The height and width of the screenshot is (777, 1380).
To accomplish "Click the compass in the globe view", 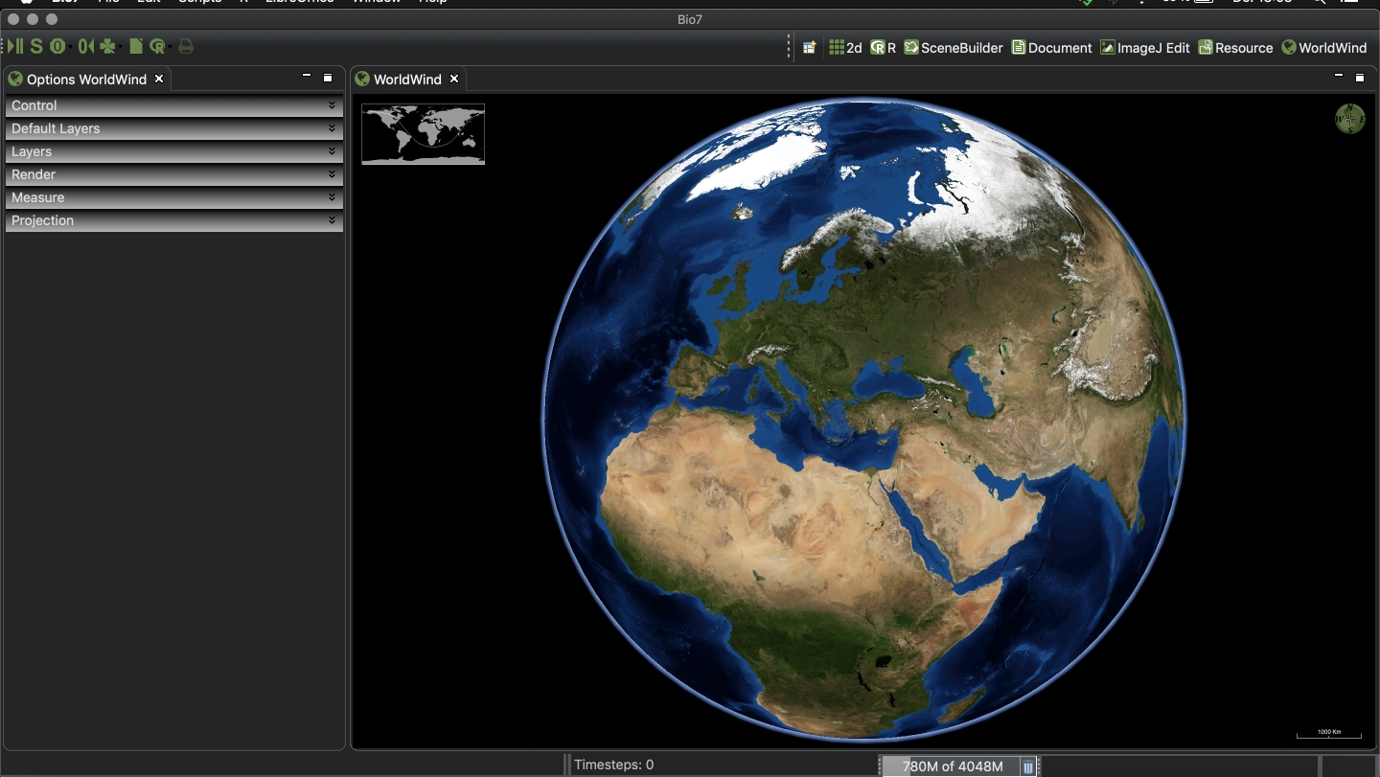I will click(1349, 119).
